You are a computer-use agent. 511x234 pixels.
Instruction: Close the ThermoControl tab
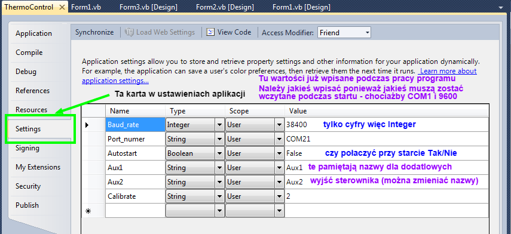coord(62,7)
